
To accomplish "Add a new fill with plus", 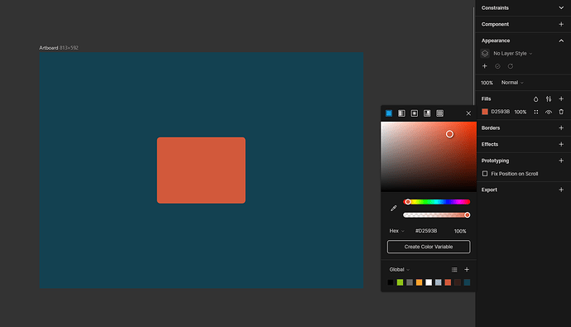I will tap(561, 99).
